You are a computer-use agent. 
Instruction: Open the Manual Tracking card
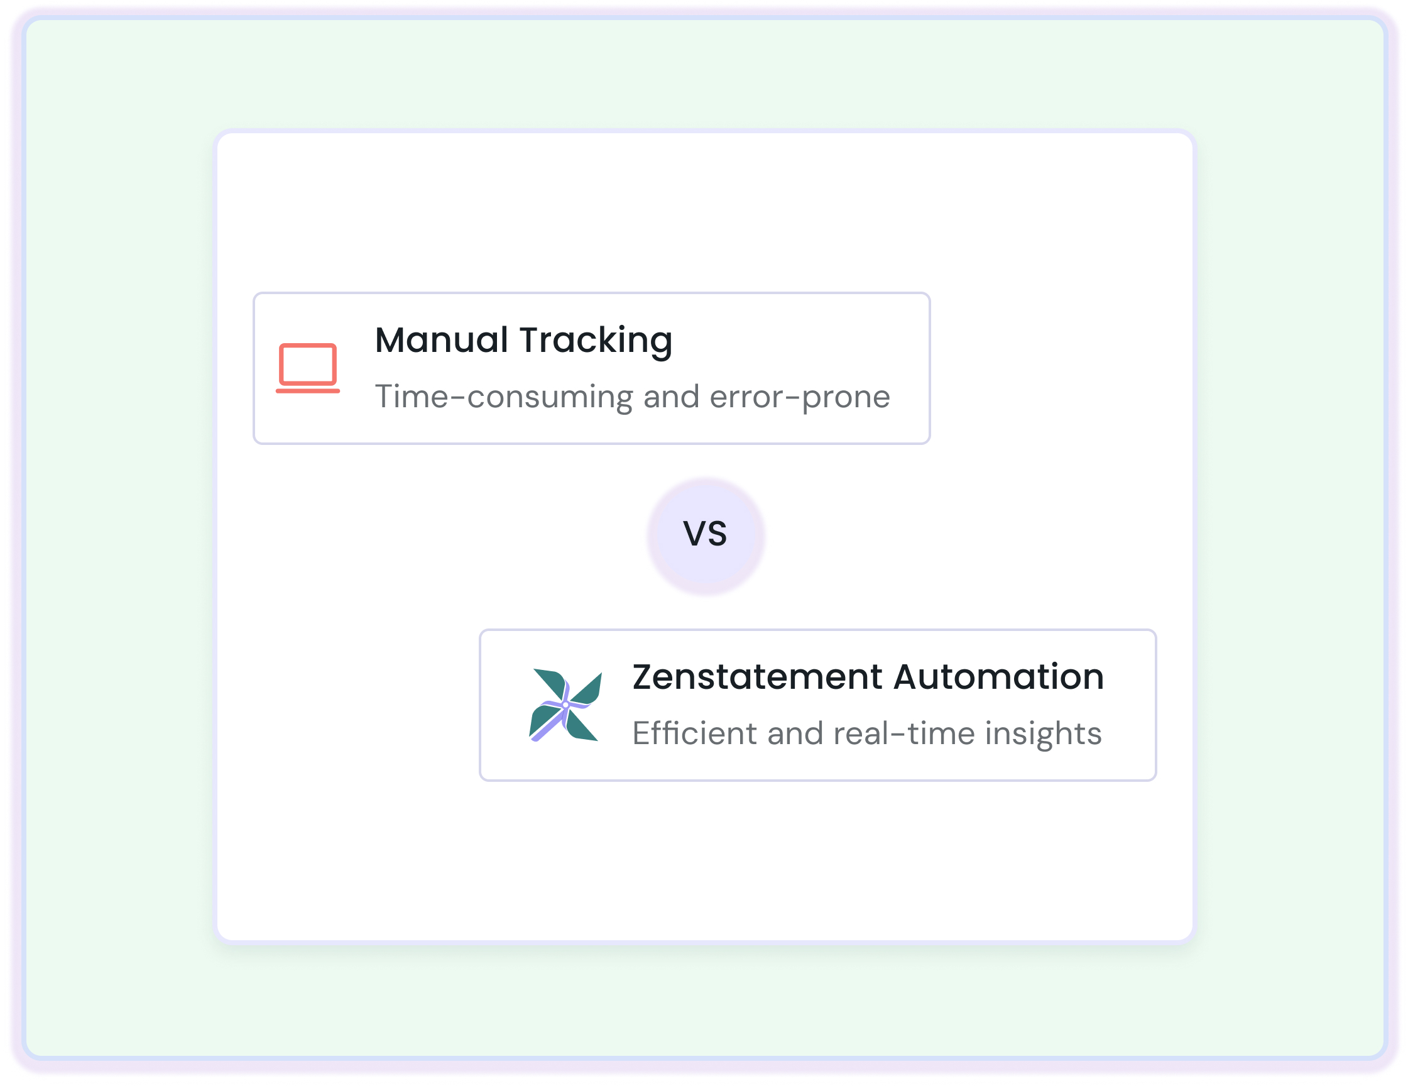(592, 368)
